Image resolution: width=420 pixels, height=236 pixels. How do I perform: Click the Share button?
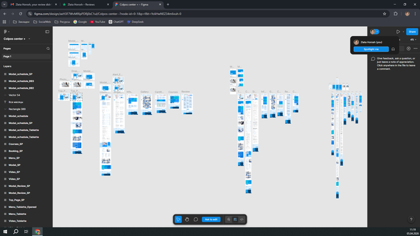pyautogui.click(x=412, y=31)
